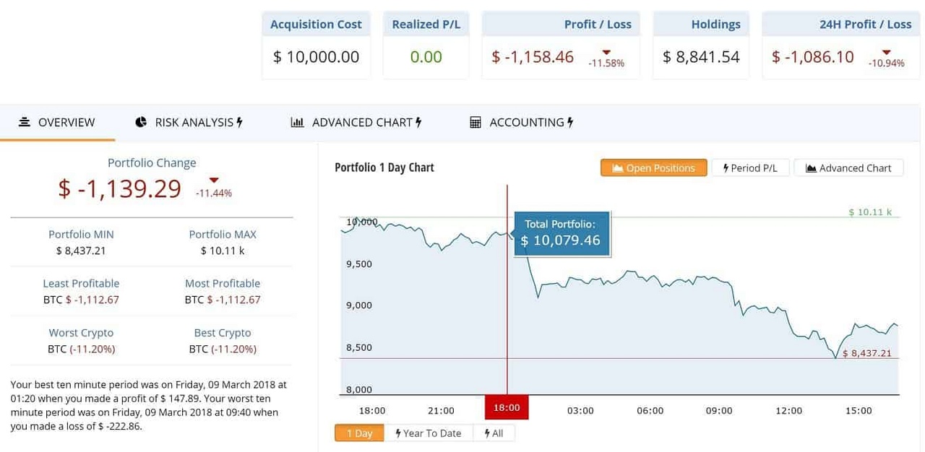
Task: Select the Year To Date range
Action: pyautogui.click(x=429, y=433)
